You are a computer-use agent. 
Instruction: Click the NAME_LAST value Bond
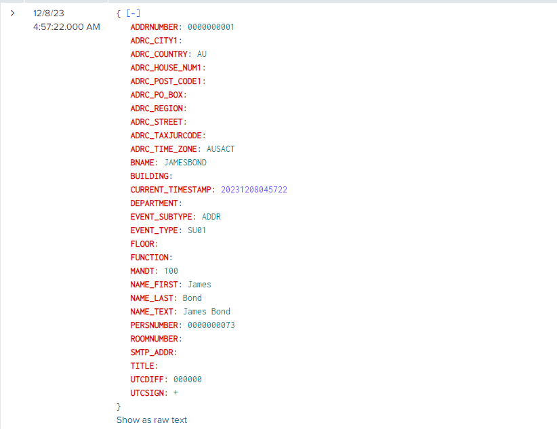pos(192,298)
